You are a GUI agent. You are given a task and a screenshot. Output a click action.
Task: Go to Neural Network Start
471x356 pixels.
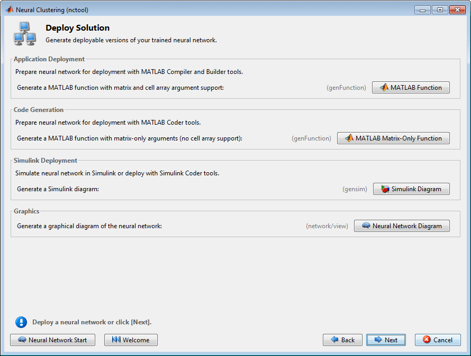tap(52, 340)
